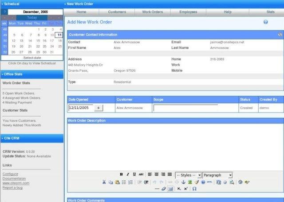Toggle center text alignment
The width and height of the screenshot is (284, 202).
click(x=156, y=175)
